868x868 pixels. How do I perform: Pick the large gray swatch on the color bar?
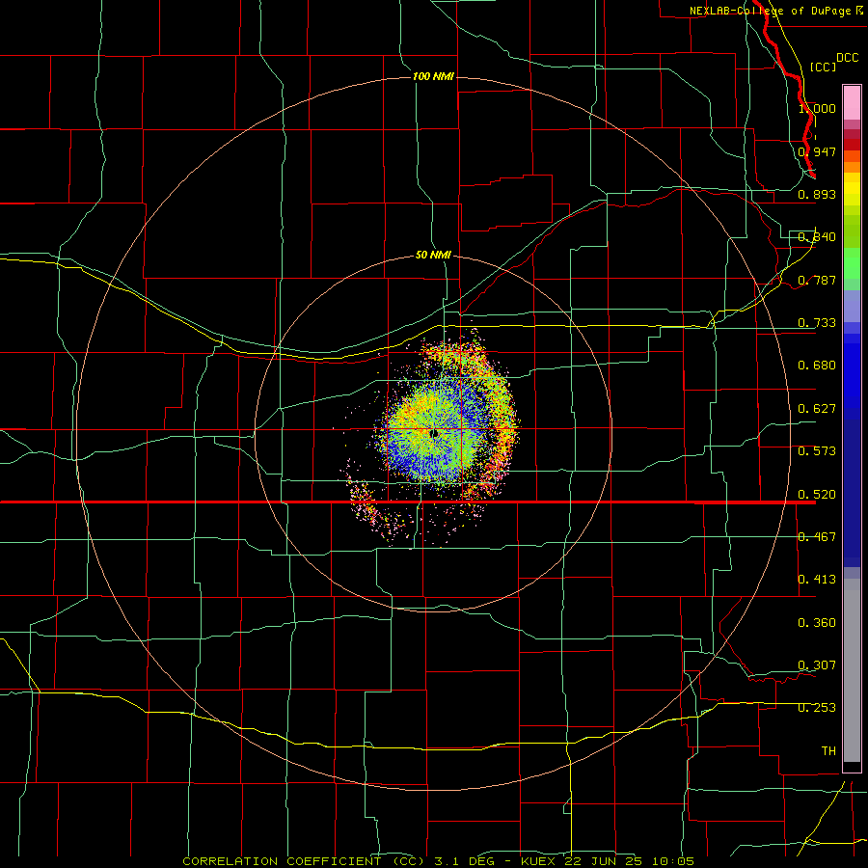click(852, 670)
